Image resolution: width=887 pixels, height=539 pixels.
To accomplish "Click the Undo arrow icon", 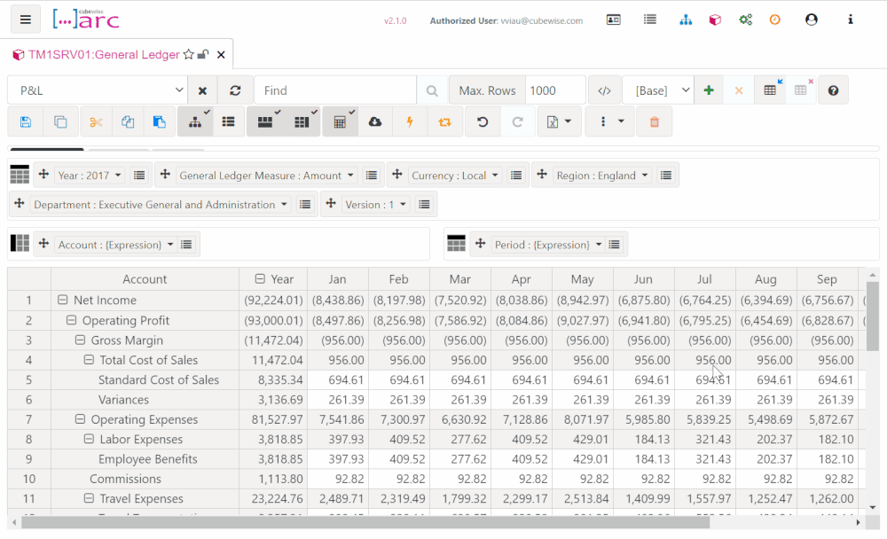I will tap(482, 121).
